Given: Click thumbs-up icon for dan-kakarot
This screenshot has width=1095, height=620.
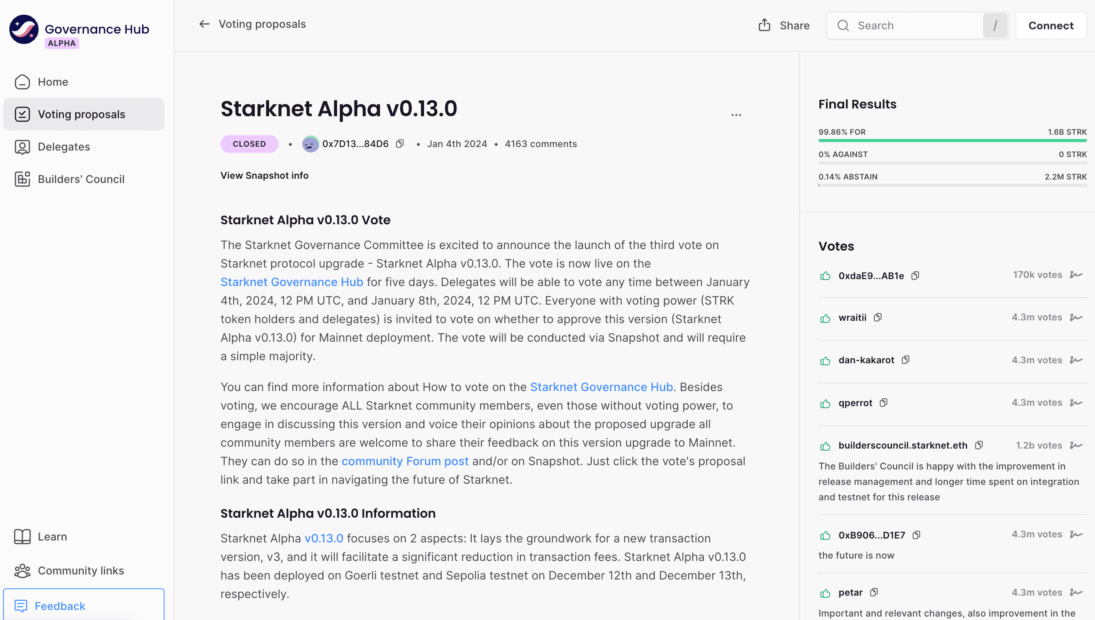Looking at the screenshot, I should [x=825, y=361].
